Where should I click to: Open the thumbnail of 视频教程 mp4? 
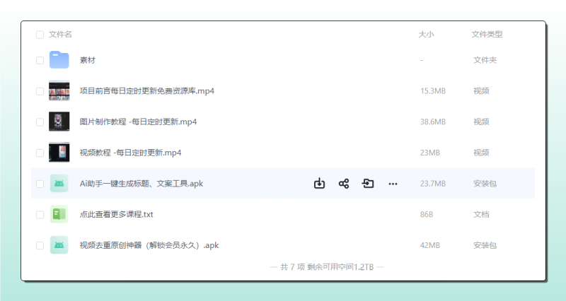tap(59, 153)
